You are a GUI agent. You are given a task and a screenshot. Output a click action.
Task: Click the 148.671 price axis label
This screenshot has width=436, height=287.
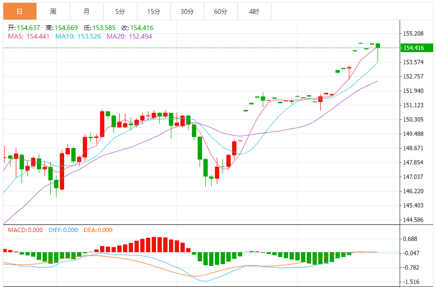point(413,148)
